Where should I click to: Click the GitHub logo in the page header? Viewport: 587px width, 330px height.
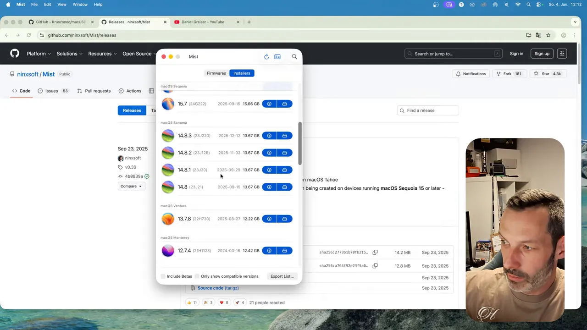14,53
